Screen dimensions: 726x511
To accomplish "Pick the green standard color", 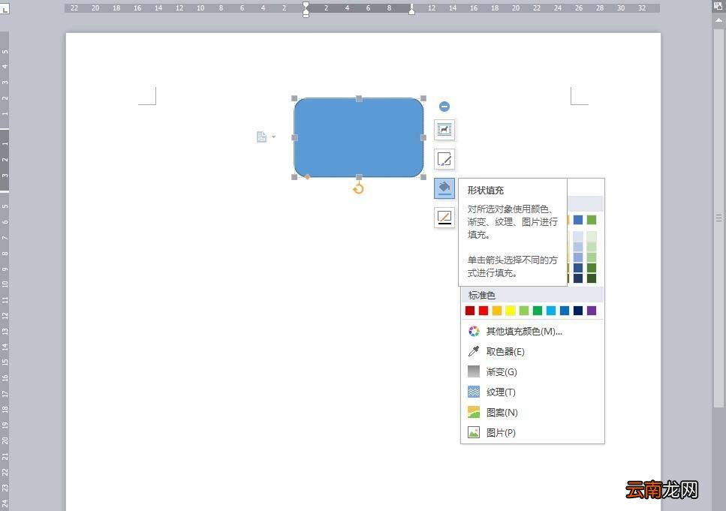I will click(x=538, y=311).
